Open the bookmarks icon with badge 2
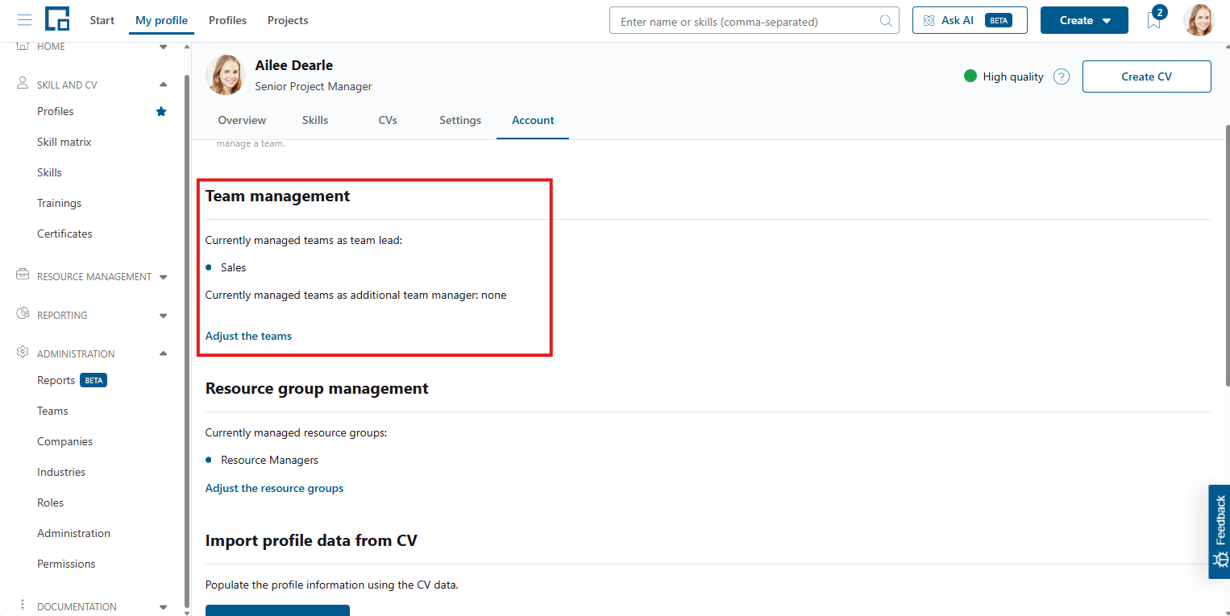The height and width of the screenshot is (616, 1230). [1155, 19]
